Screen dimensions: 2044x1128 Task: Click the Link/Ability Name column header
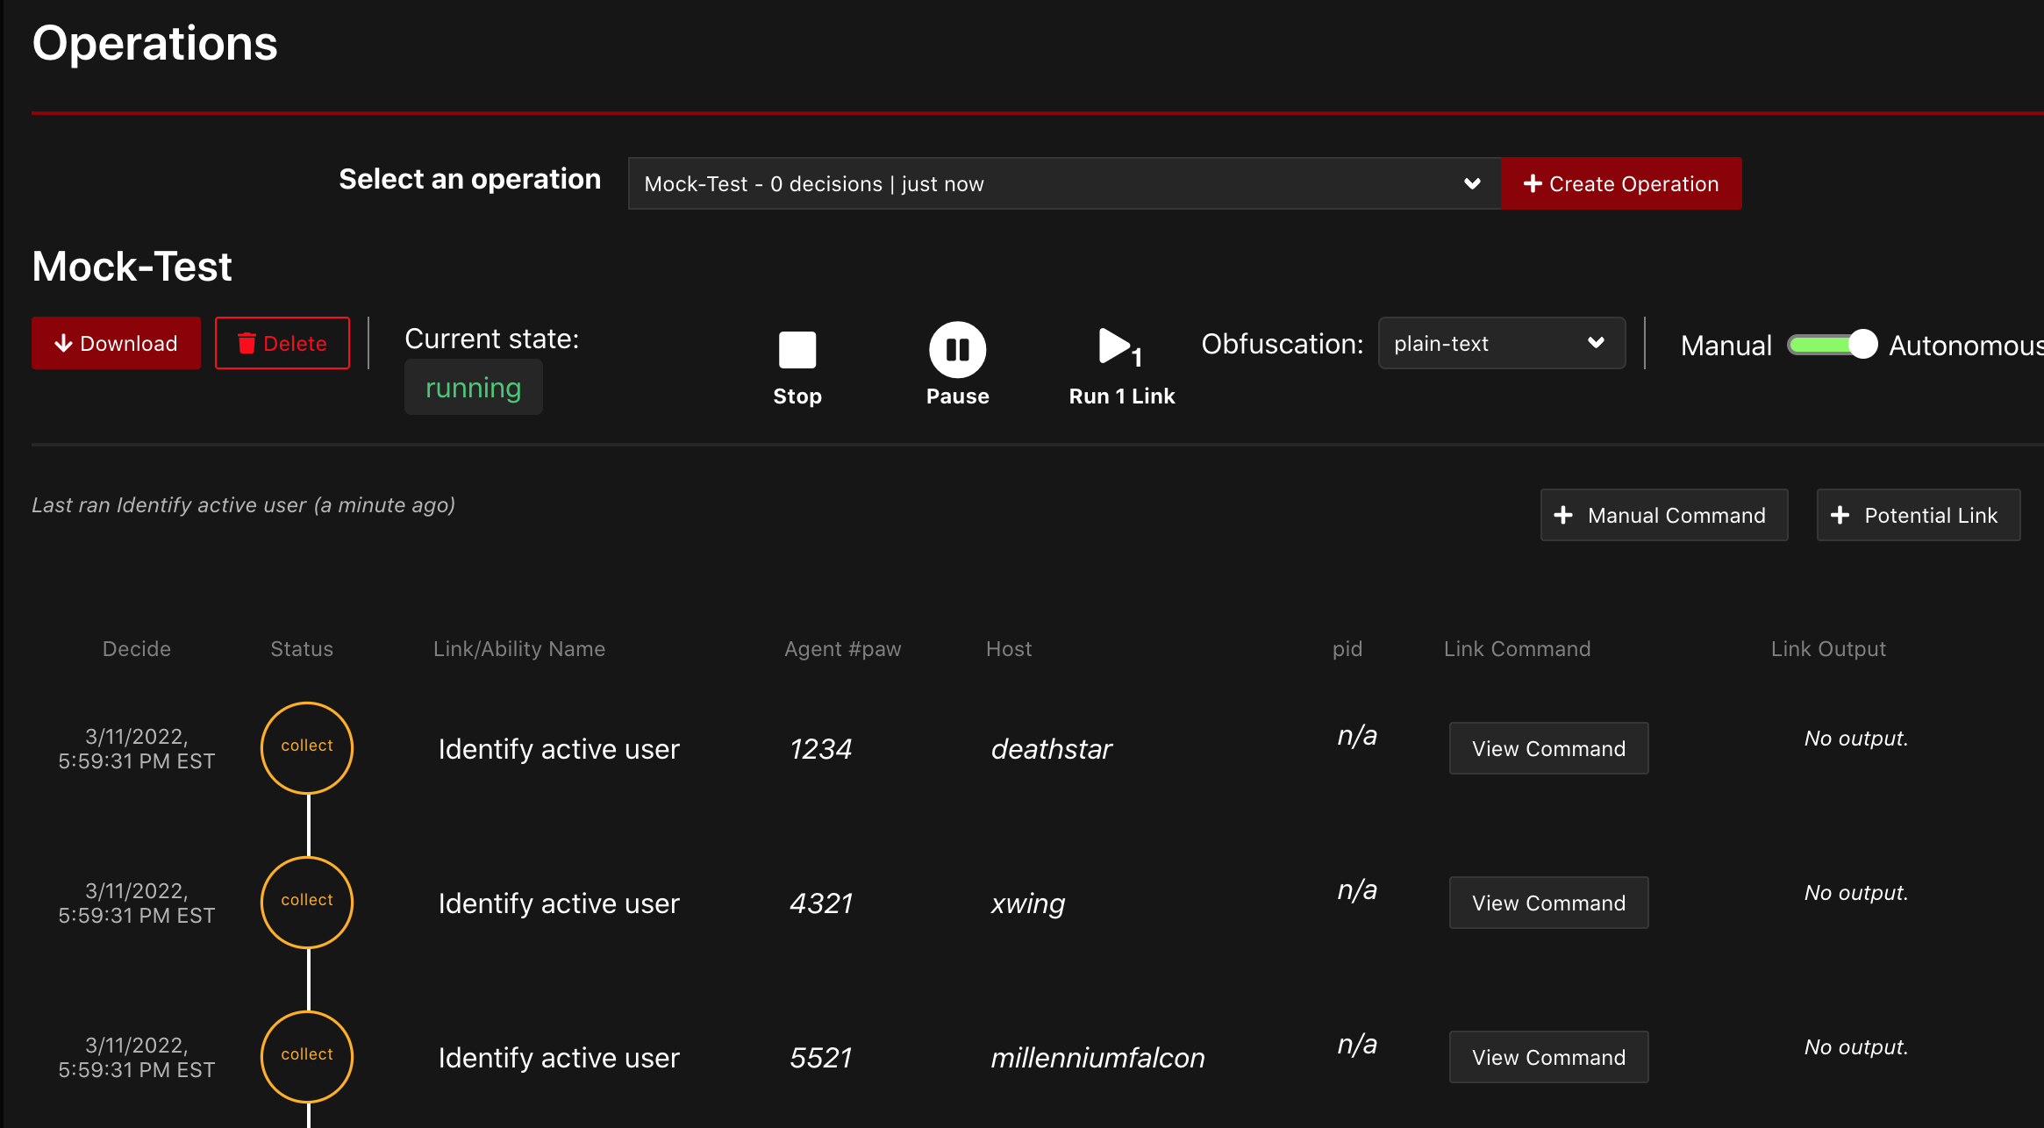pyautogui.click(x=518, y=649)
